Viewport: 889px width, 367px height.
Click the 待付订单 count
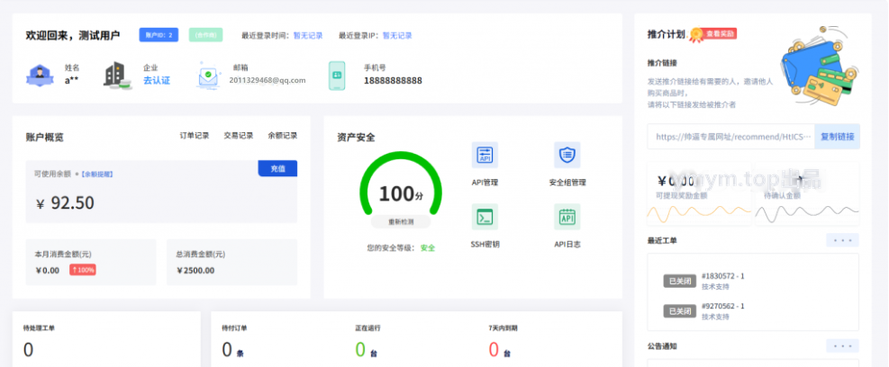pos(227,350)
